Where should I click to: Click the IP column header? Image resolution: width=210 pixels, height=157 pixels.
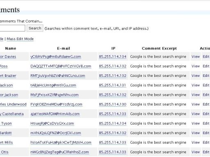[x=113, y=48]
